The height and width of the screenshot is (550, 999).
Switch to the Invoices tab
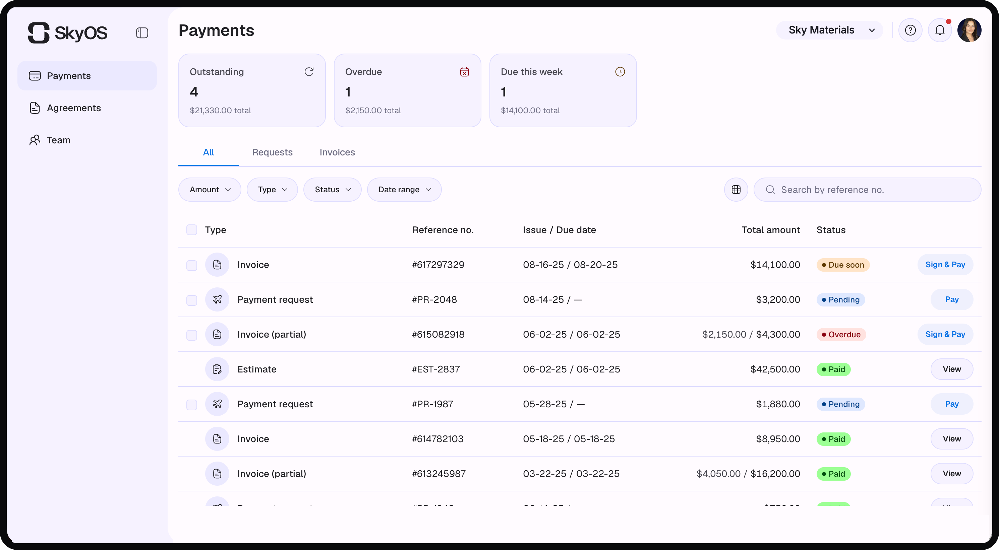tap(337, 152)
